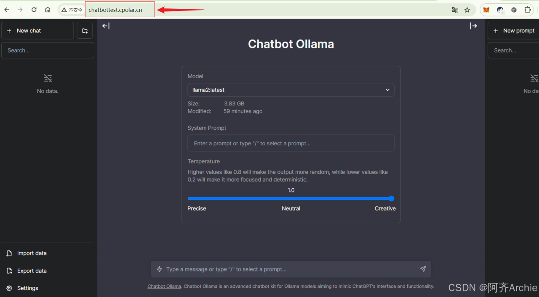
Task: Click the '59 minutes ago' modified value
Action: click(x=243, y=111)
